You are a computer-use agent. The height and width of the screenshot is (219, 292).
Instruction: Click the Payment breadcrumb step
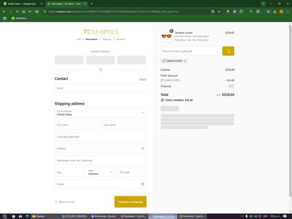tap(120, 39)
